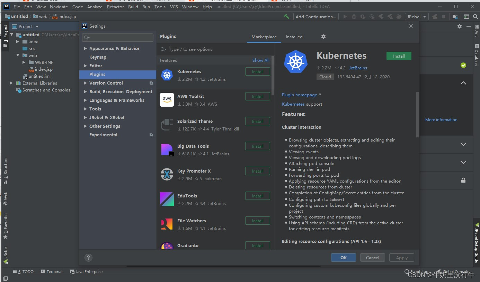Screen dimensions: 480x282
Task: Click the tool windows icon at bottom-left corner
Action: (5, 279)
